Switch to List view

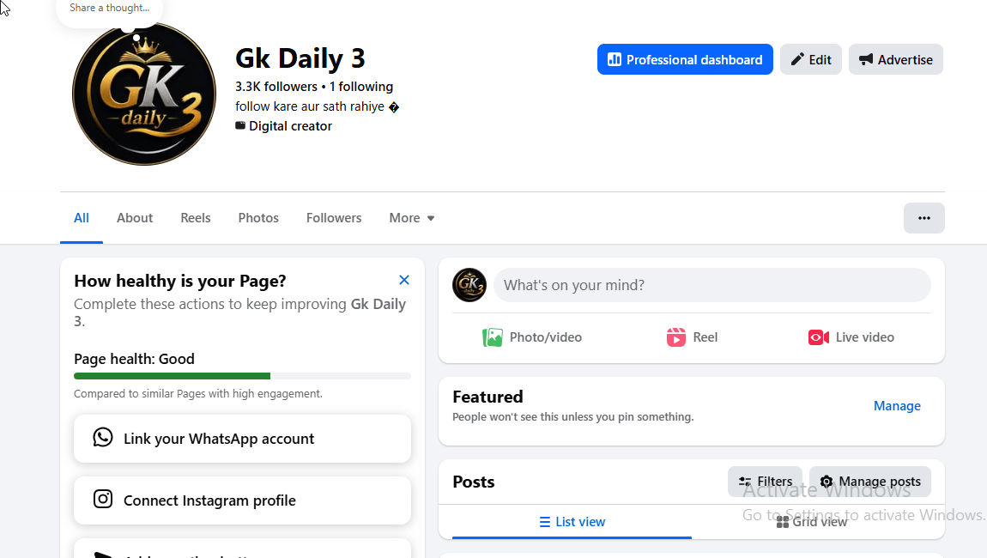(x=572, y=521)
